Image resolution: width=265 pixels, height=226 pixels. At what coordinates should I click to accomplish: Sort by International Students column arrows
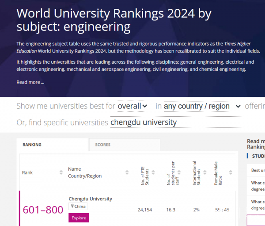pyautogui.click(x=205, y=172)
